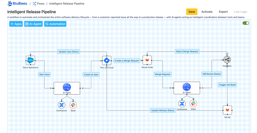Click the Intelligent Release Pipeline breadcrumb
Image resolution: width=257 pixels, height=133 pixels.
[x=67, y=4]
